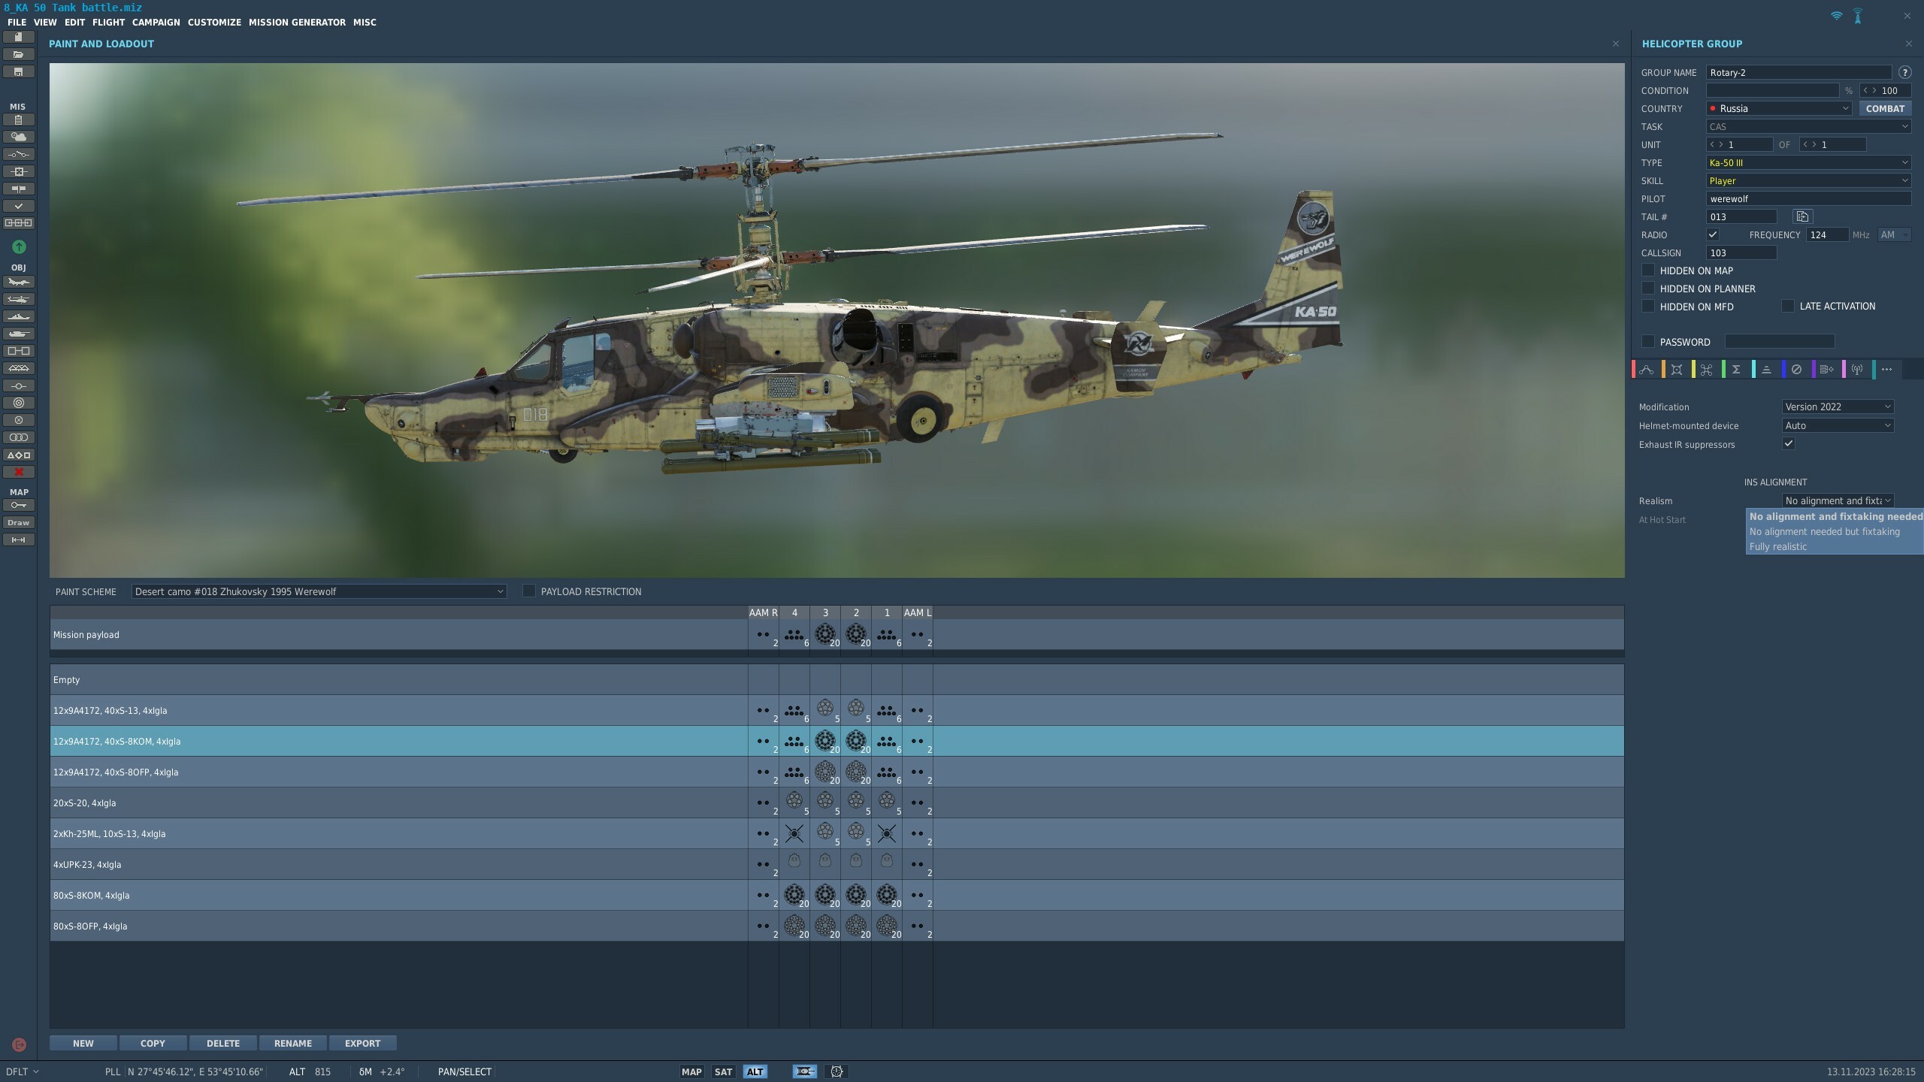Image resolution: width=1924 pixels, height=1082 pixels.
Task: Enable PAYLOAD RESTRICTION checkbox
Action: pyautogui.click(x=529, y=591)
